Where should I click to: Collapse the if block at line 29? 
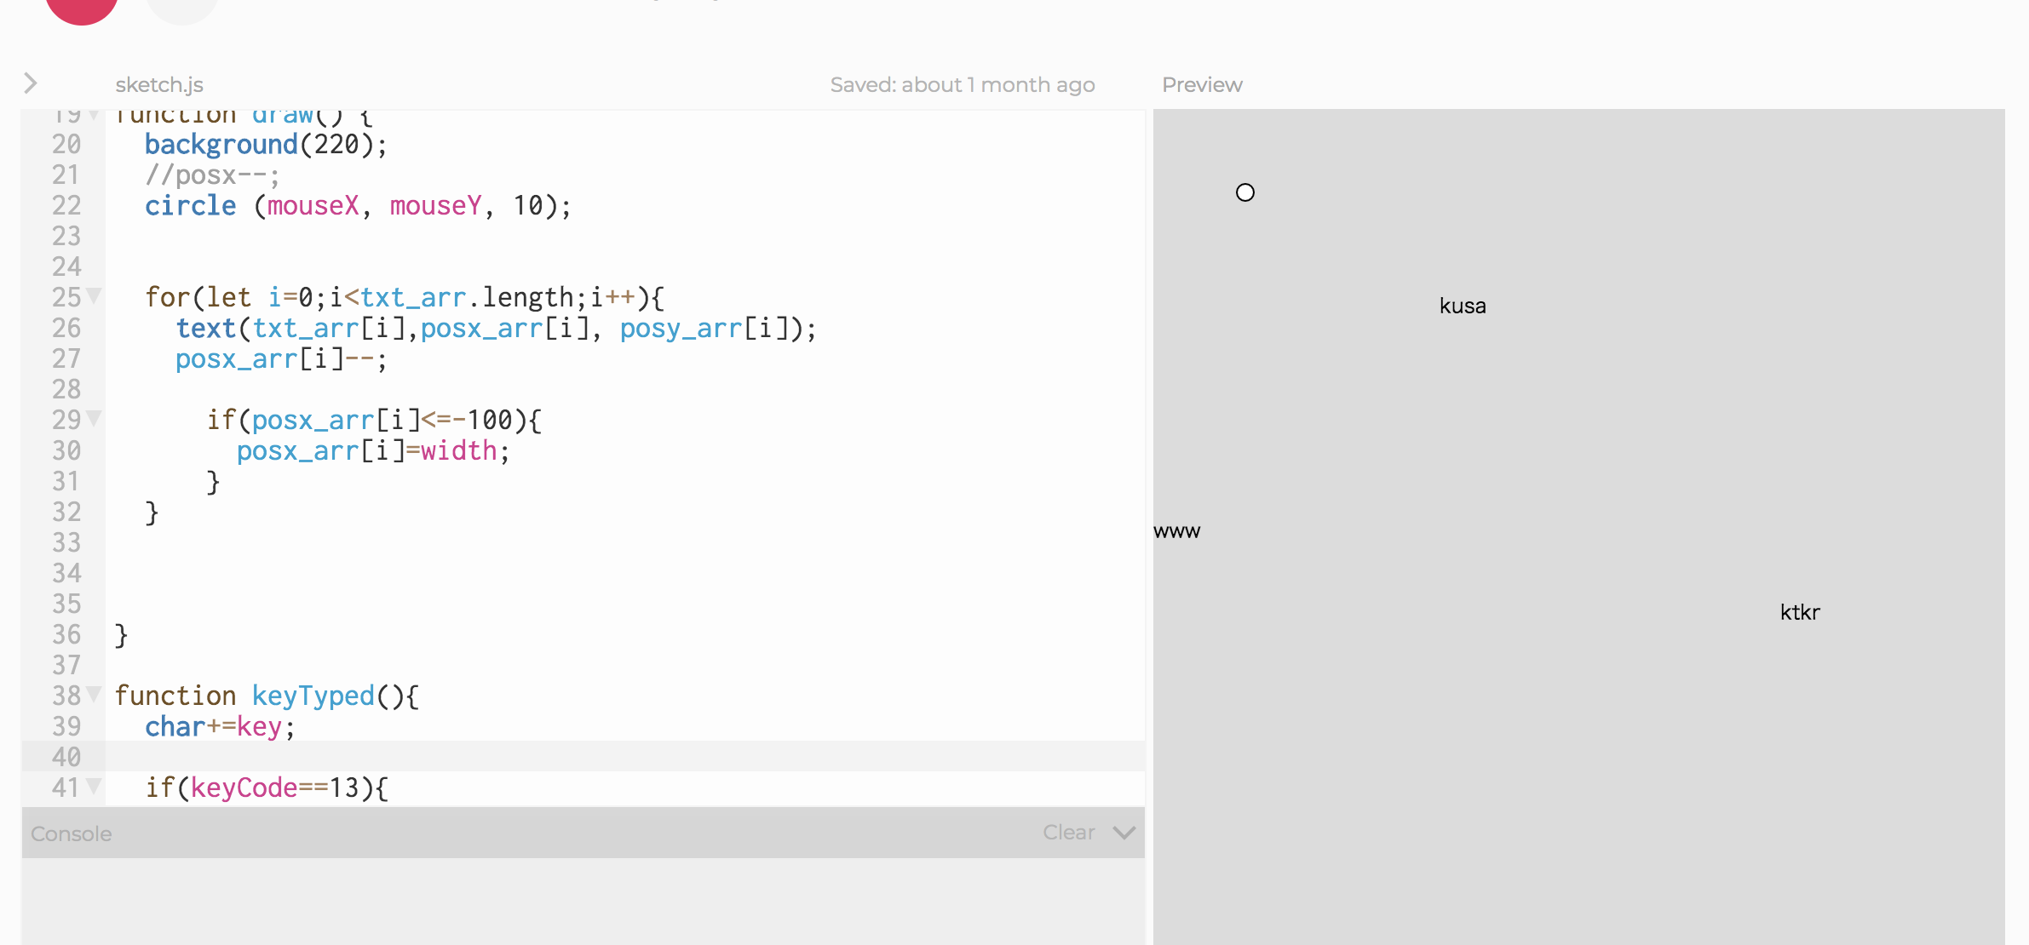pos(95,419)
